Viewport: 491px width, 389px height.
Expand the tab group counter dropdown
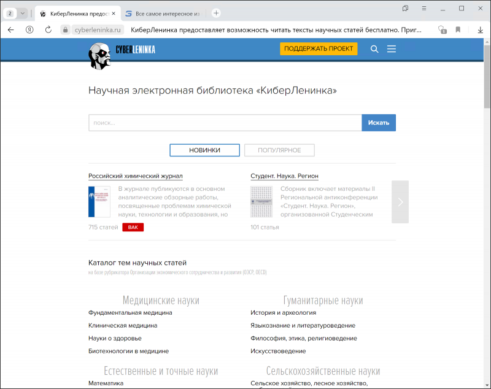(23, 13)
